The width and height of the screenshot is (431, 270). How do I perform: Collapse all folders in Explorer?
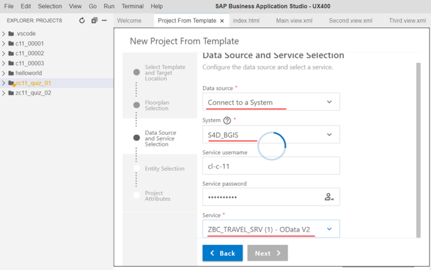click(x=95, y=20)
